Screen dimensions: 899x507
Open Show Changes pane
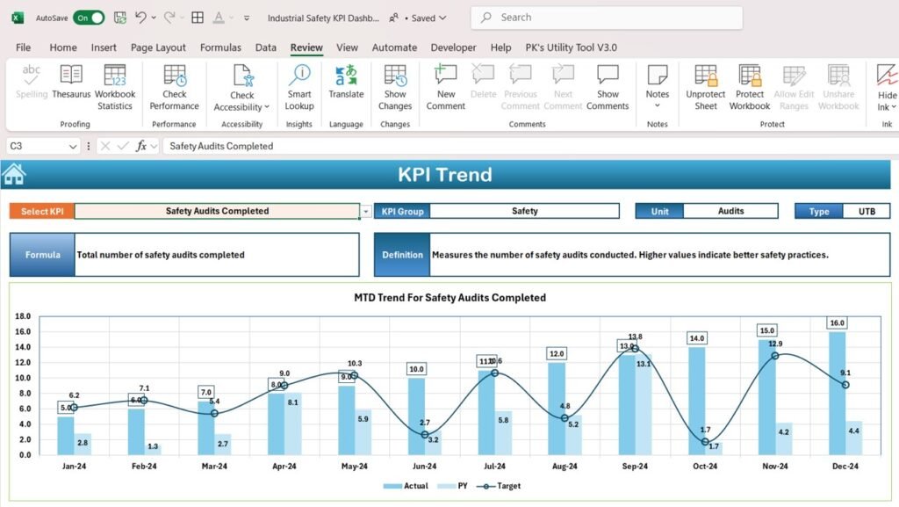(x=395, y=87)
